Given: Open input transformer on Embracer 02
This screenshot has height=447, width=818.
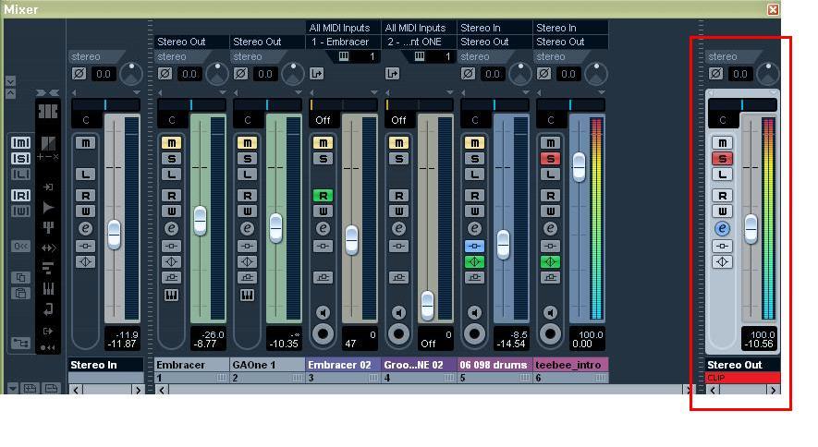Looking at the screenshot, I should tap(316, 74).
